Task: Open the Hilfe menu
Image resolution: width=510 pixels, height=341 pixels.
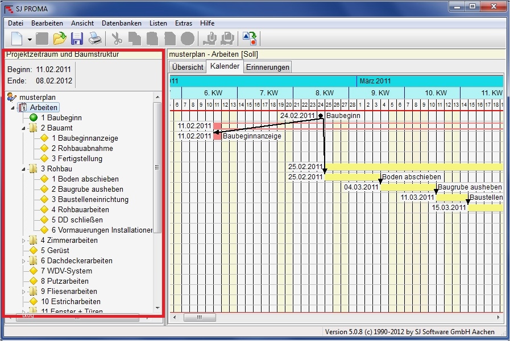Action: (x=207, y=23)
